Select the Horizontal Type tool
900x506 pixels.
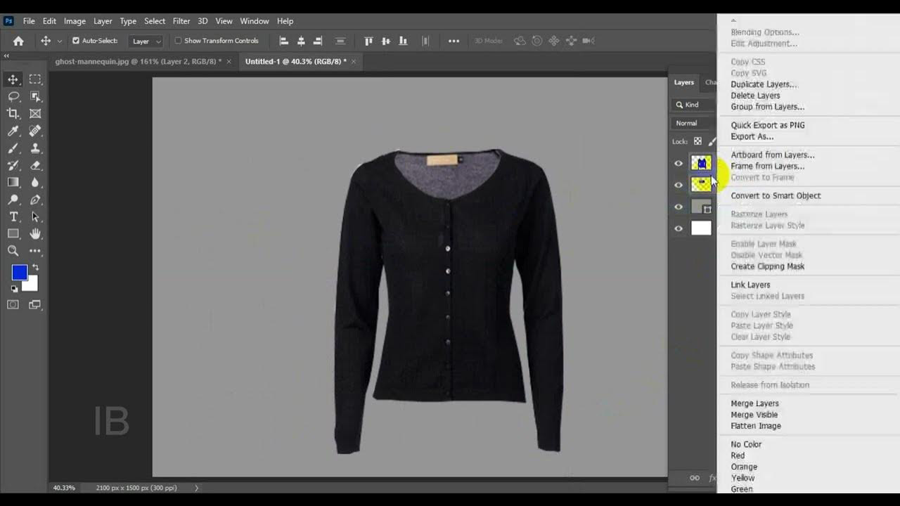coord(13,216)
